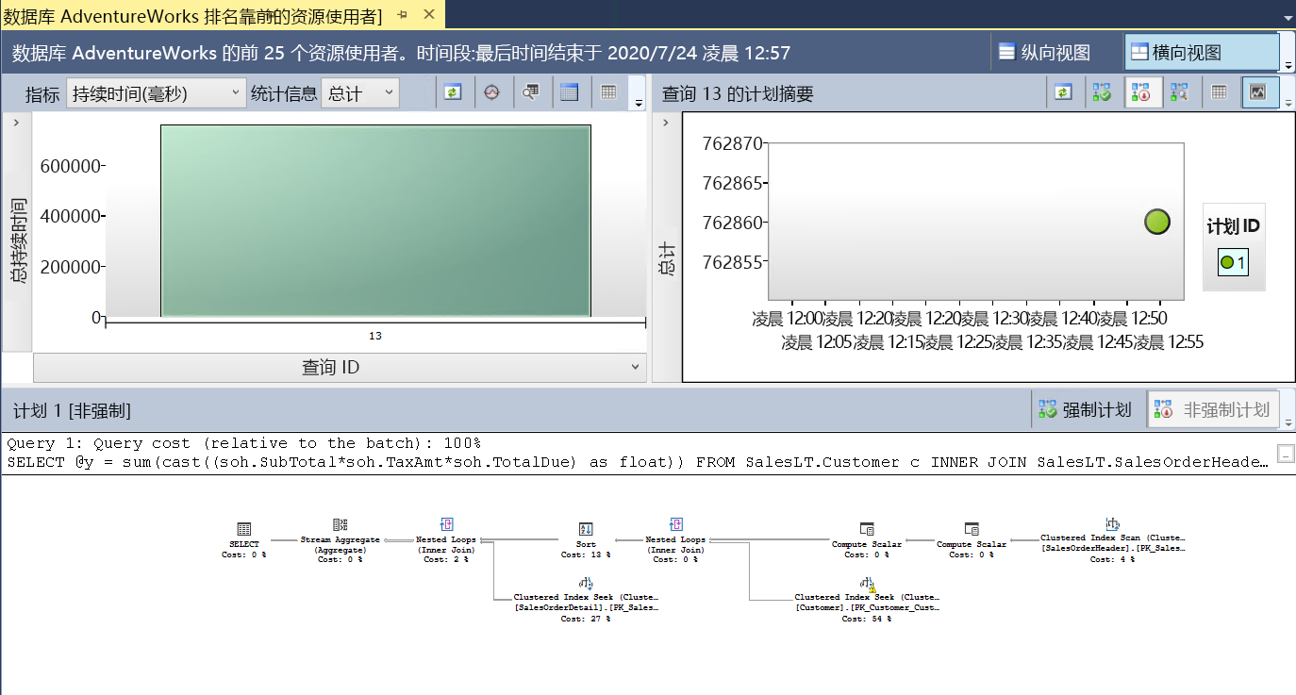The height and width of the screenshot is (695, 1296).
Task: Click the green bar for query 13
Action: [x=375, y=221]
